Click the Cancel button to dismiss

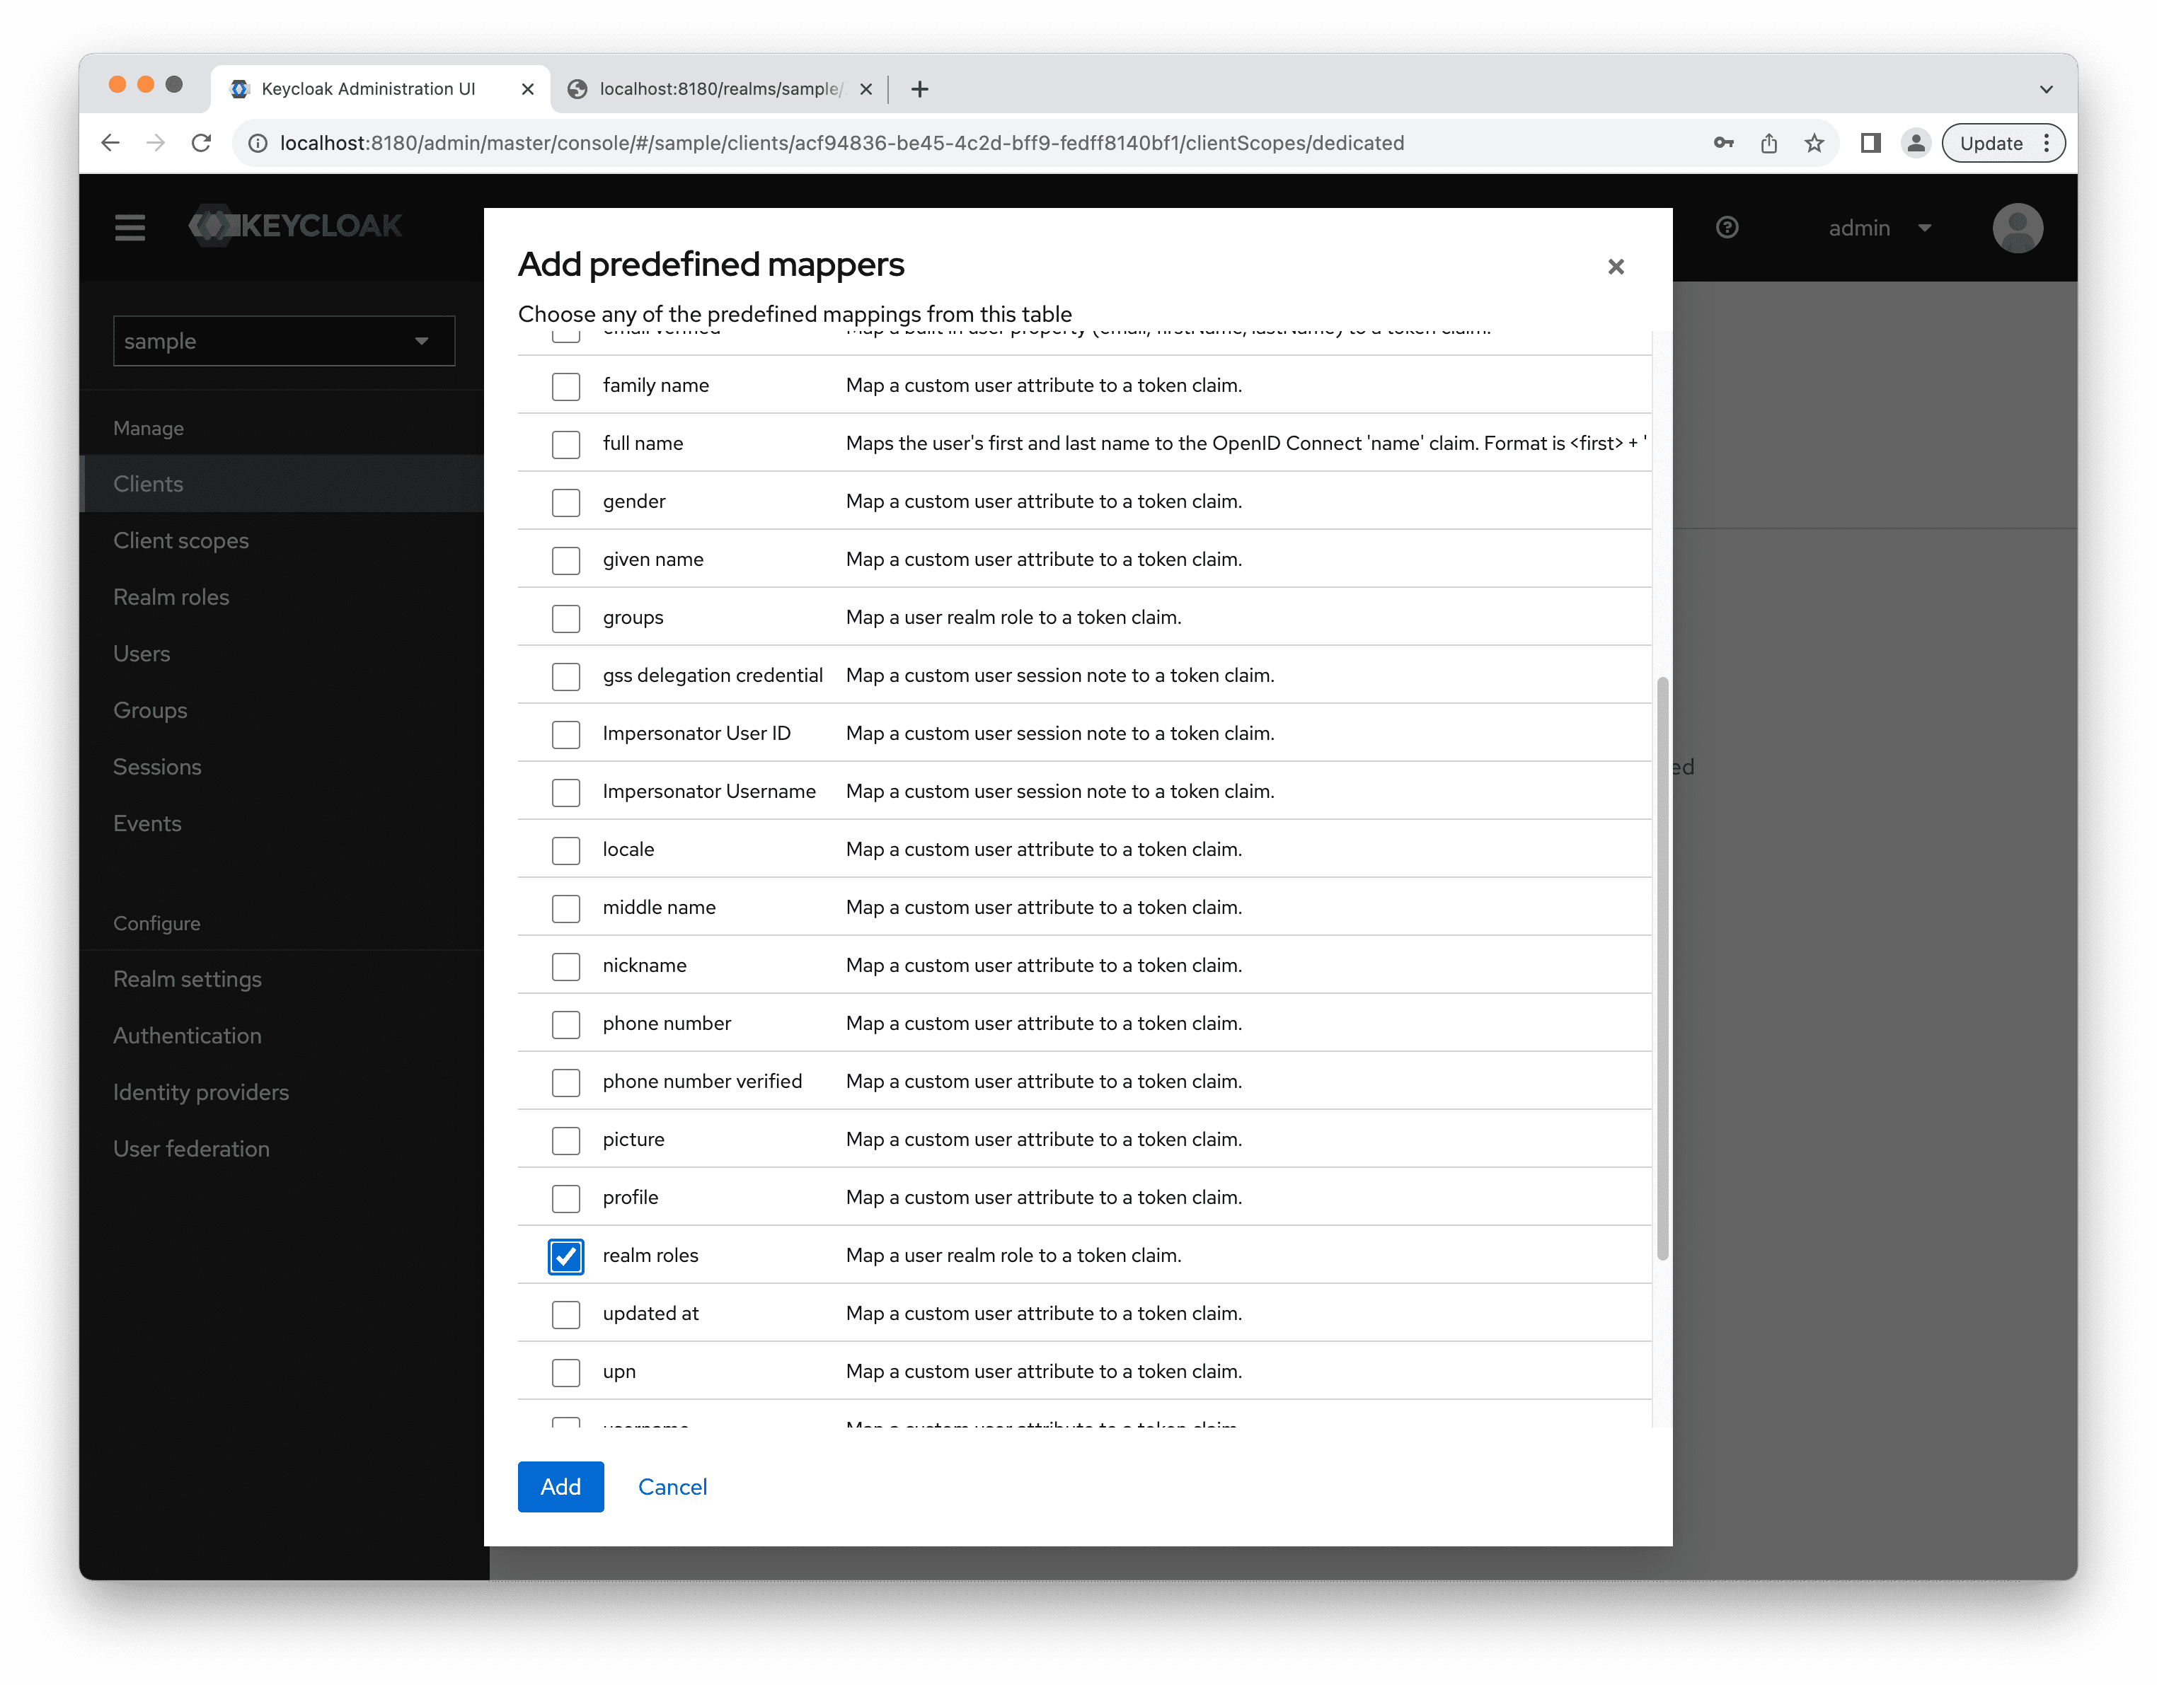click(x=672, y=1486)
